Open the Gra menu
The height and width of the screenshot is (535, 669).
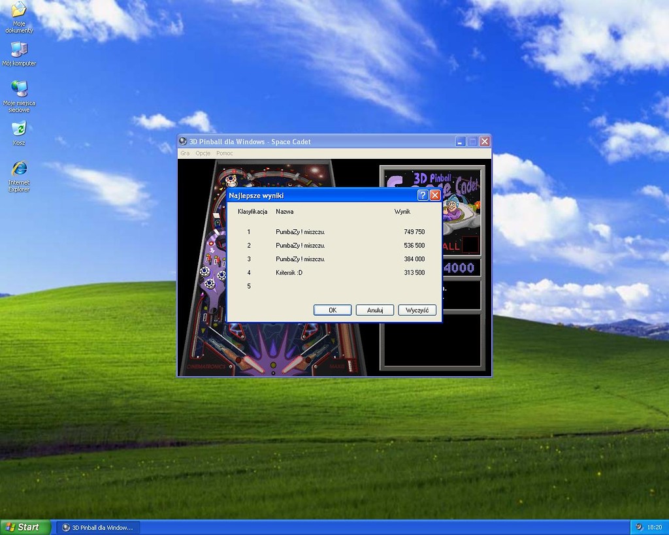(185, 153)
